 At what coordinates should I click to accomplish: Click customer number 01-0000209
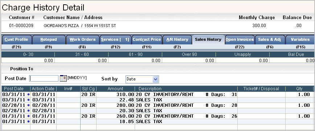(21, 26)
